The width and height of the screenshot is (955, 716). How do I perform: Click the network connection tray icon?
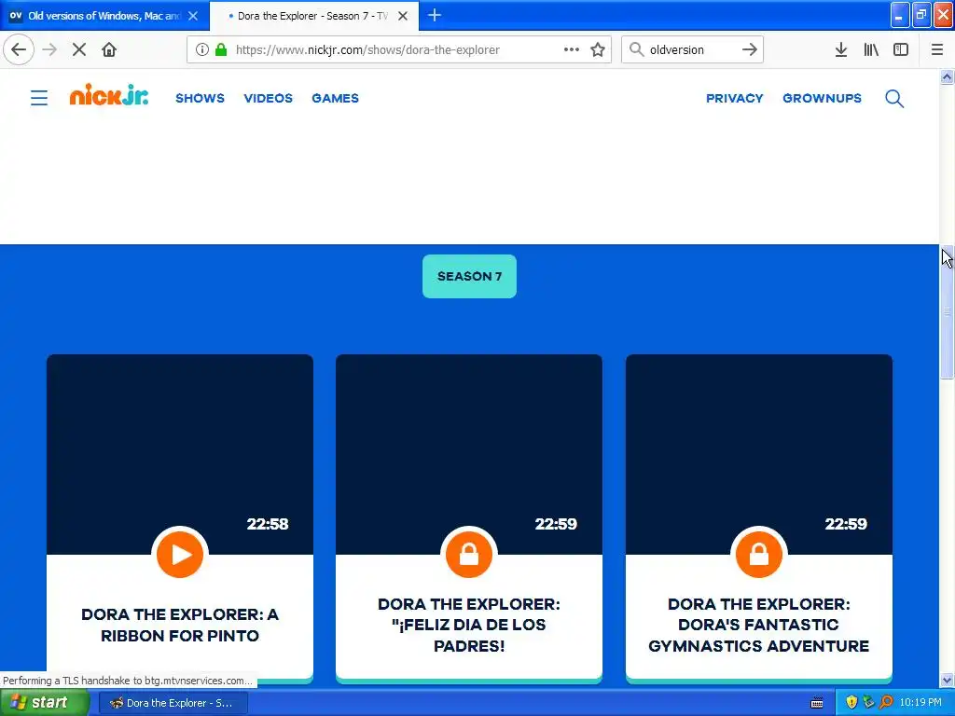(x=868, y=703)
